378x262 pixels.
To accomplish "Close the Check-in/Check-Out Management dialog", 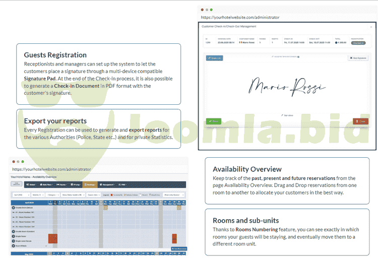I will (x=371, y=26).
